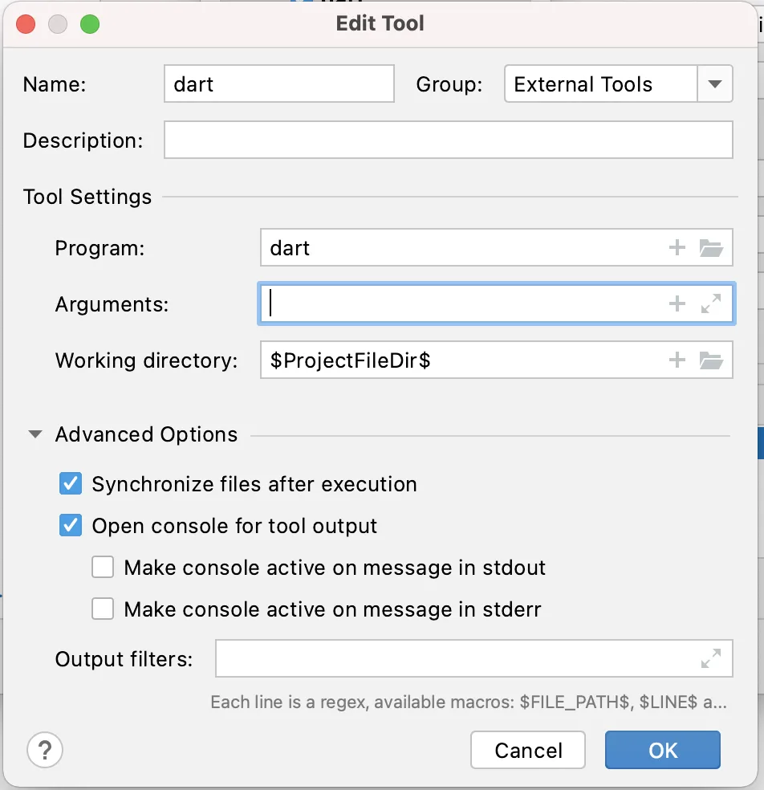764x790 pixels.
Task: Click the Output filters text field
Action: (453, 659)
